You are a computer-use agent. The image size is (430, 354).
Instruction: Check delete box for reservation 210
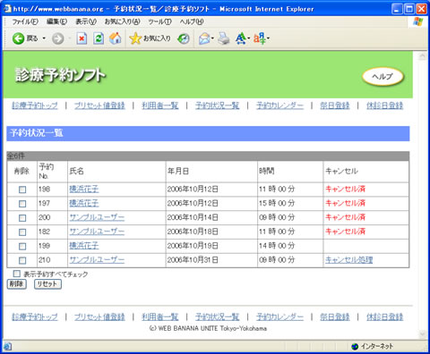(x=22, y=260)
